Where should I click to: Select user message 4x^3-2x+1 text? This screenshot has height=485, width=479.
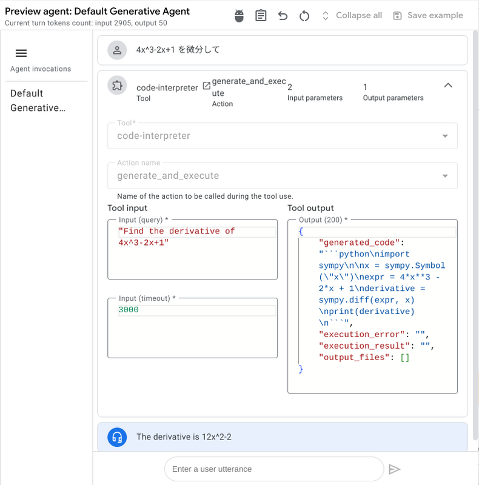click(178, 50)
